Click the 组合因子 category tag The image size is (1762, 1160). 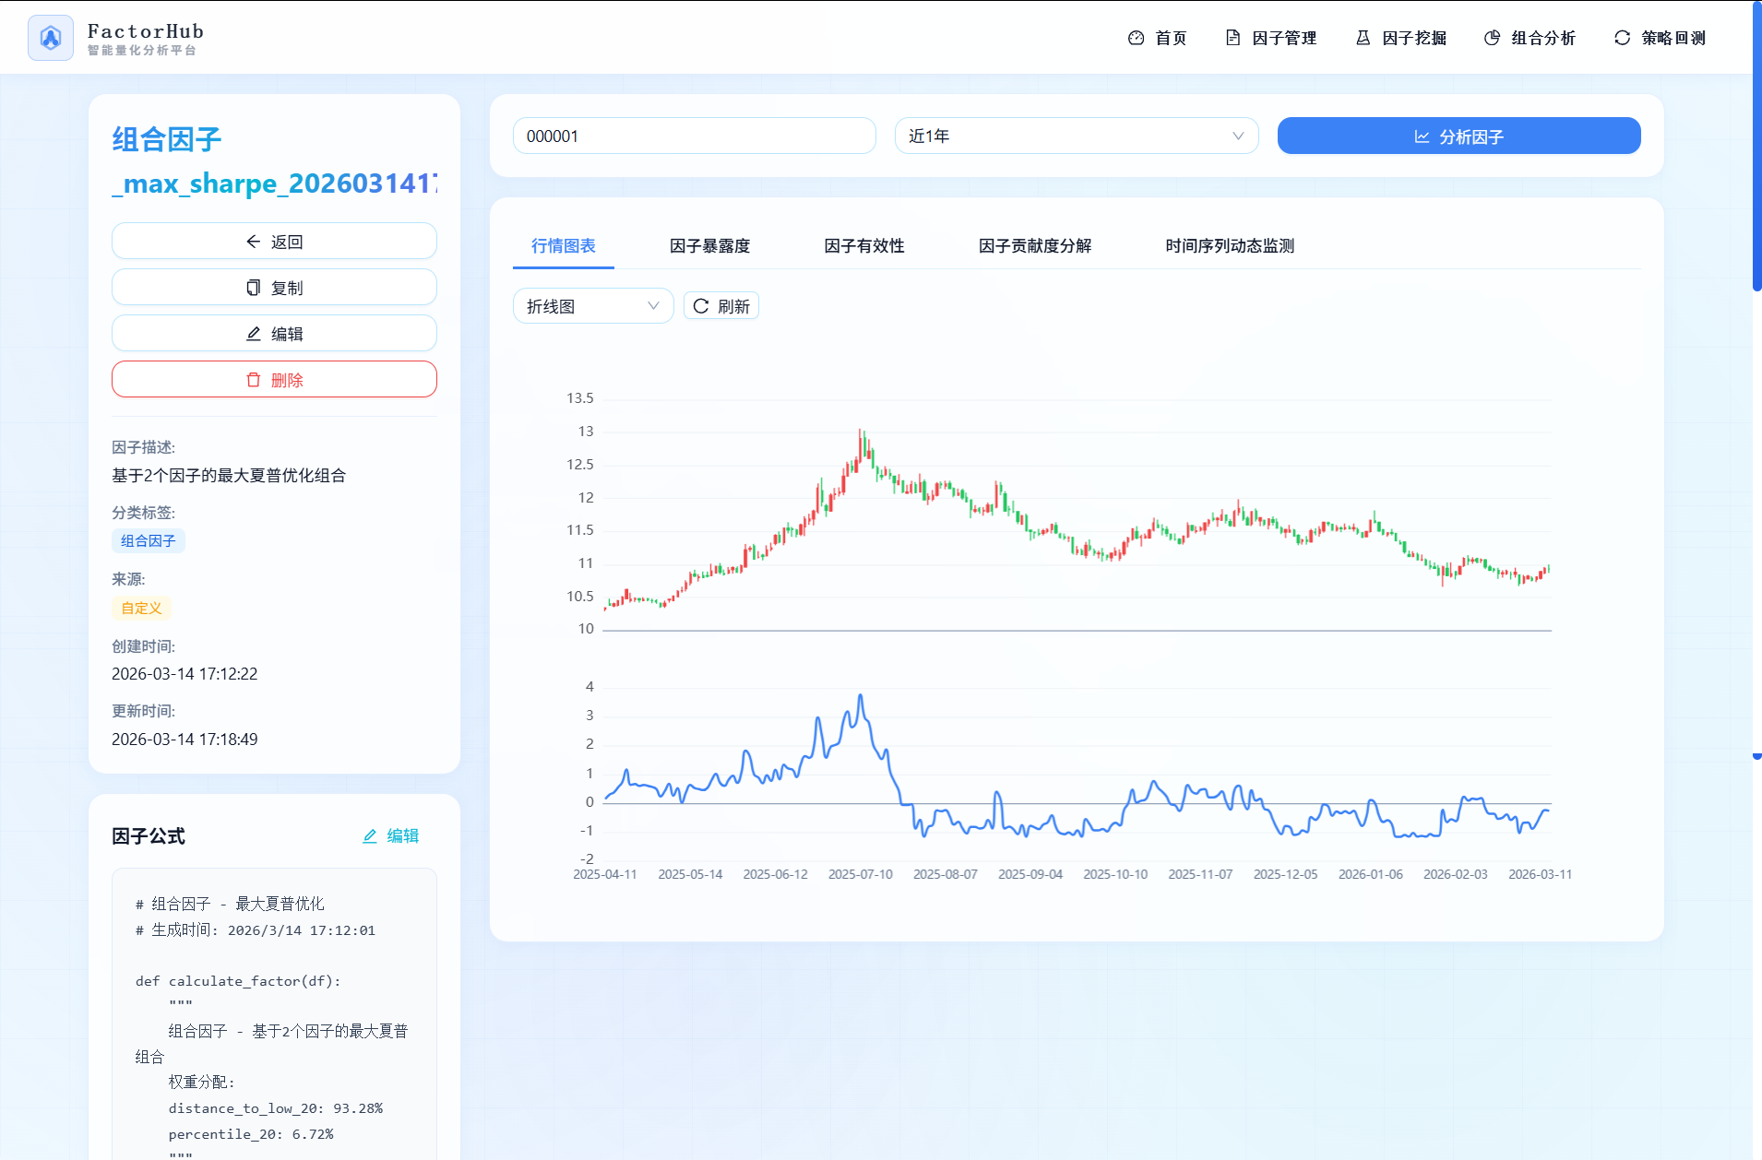click(149, 541)
